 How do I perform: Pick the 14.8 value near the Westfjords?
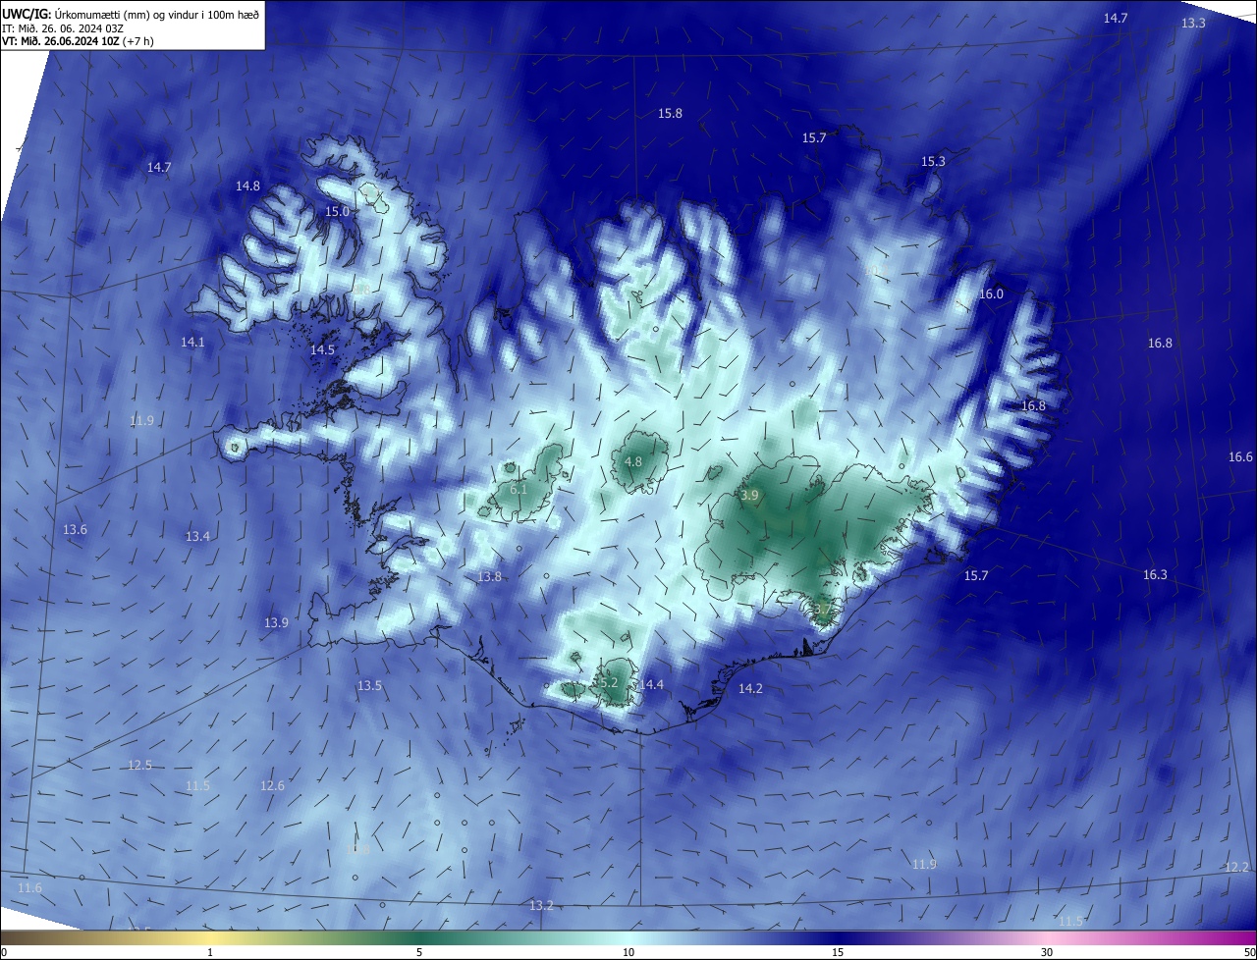pyautogui.click(x=247, y=186)
